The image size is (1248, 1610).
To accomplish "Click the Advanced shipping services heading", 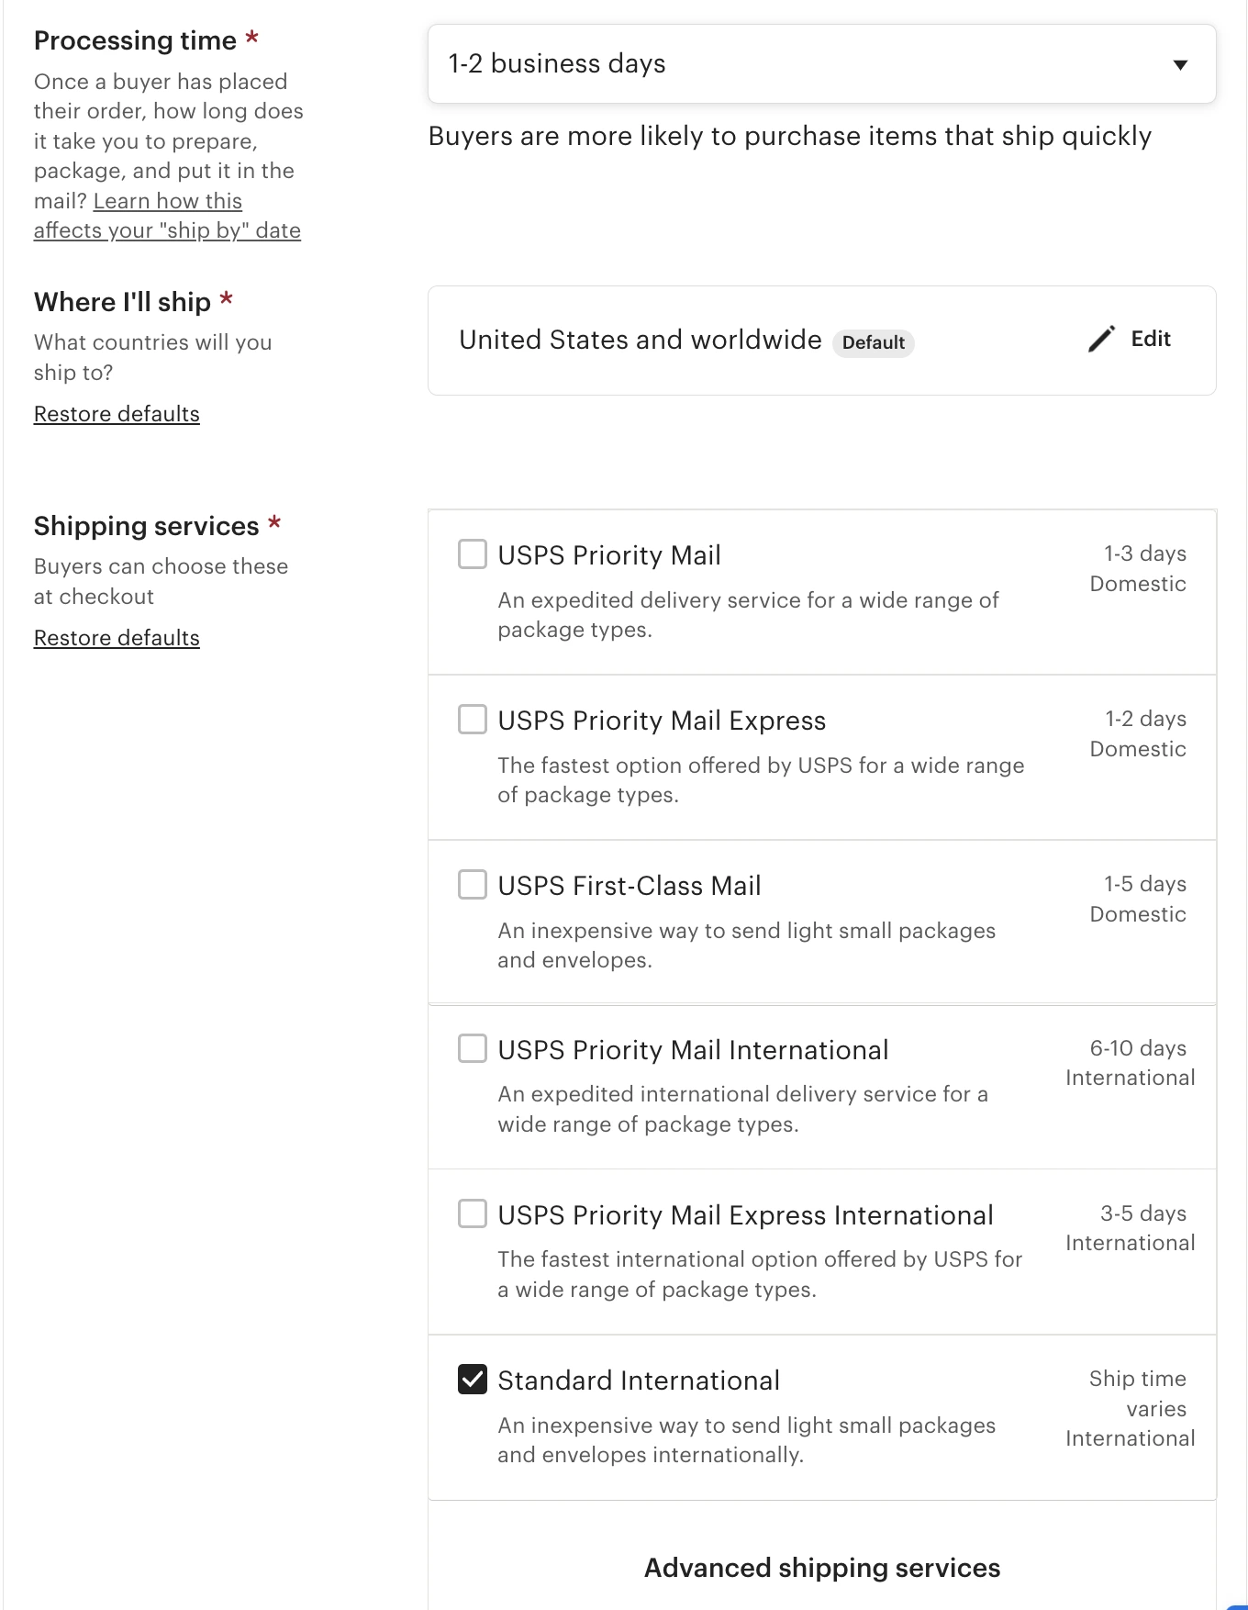I will coord(821,1568).
